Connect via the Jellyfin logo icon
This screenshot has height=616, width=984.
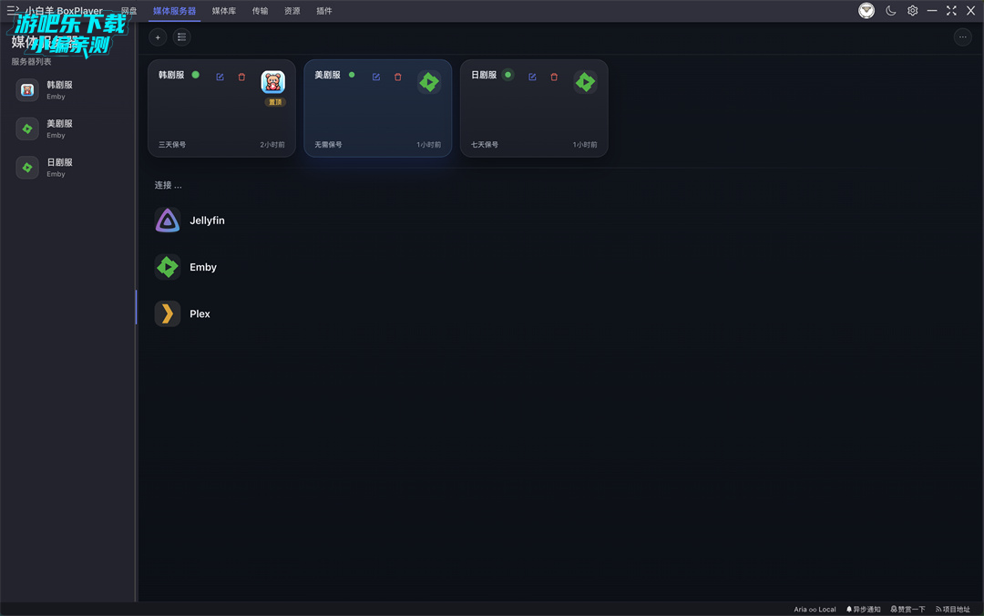click(167, 221)
